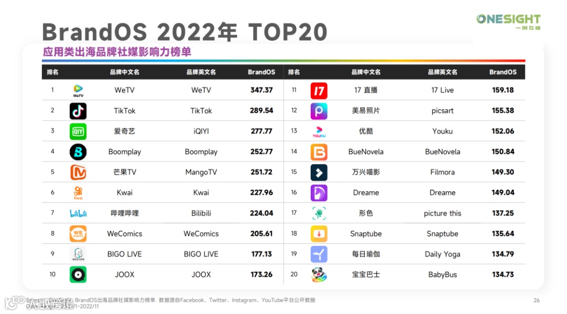This screenshot has height=314, width=567.
Task: Select the BIGO LIVE logo icon
Action: [78, 254]
